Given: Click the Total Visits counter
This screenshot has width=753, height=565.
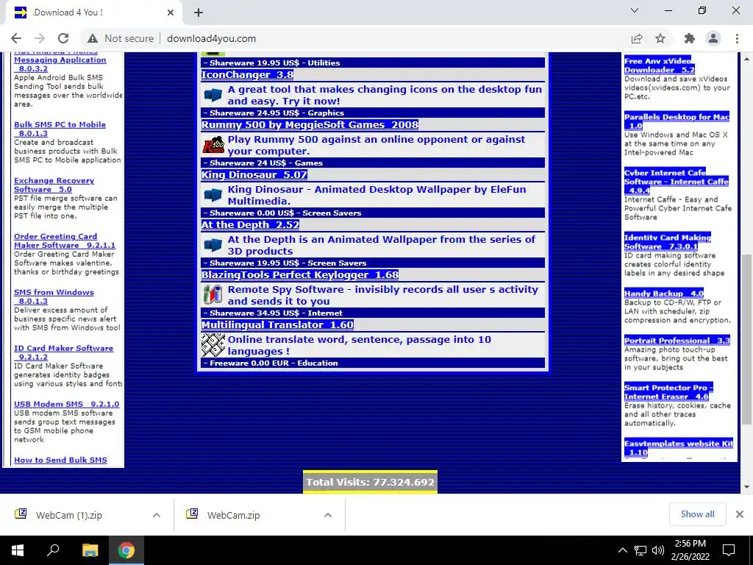Looking at the screenshot, I should click(x=371, y=482).
